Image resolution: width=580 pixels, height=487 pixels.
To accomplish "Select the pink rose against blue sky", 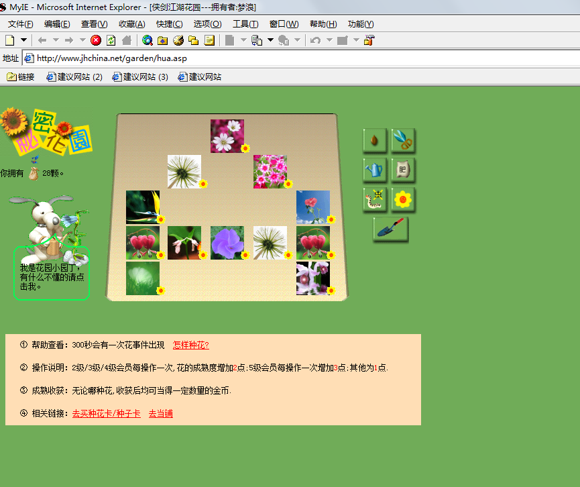I will pos(313,207).
